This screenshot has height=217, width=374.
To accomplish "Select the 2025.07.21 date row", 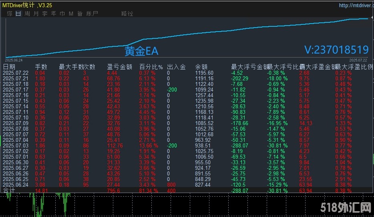I will 16,79.
